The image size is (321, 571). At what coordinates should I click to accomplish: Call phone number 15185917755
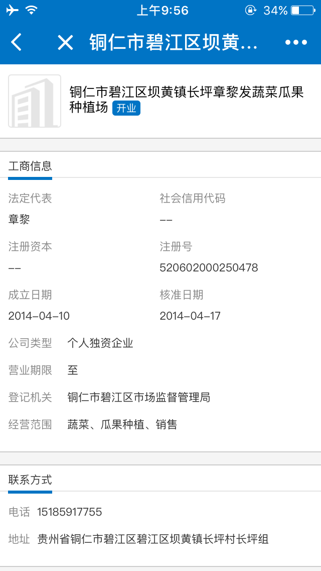coord(69,512)
